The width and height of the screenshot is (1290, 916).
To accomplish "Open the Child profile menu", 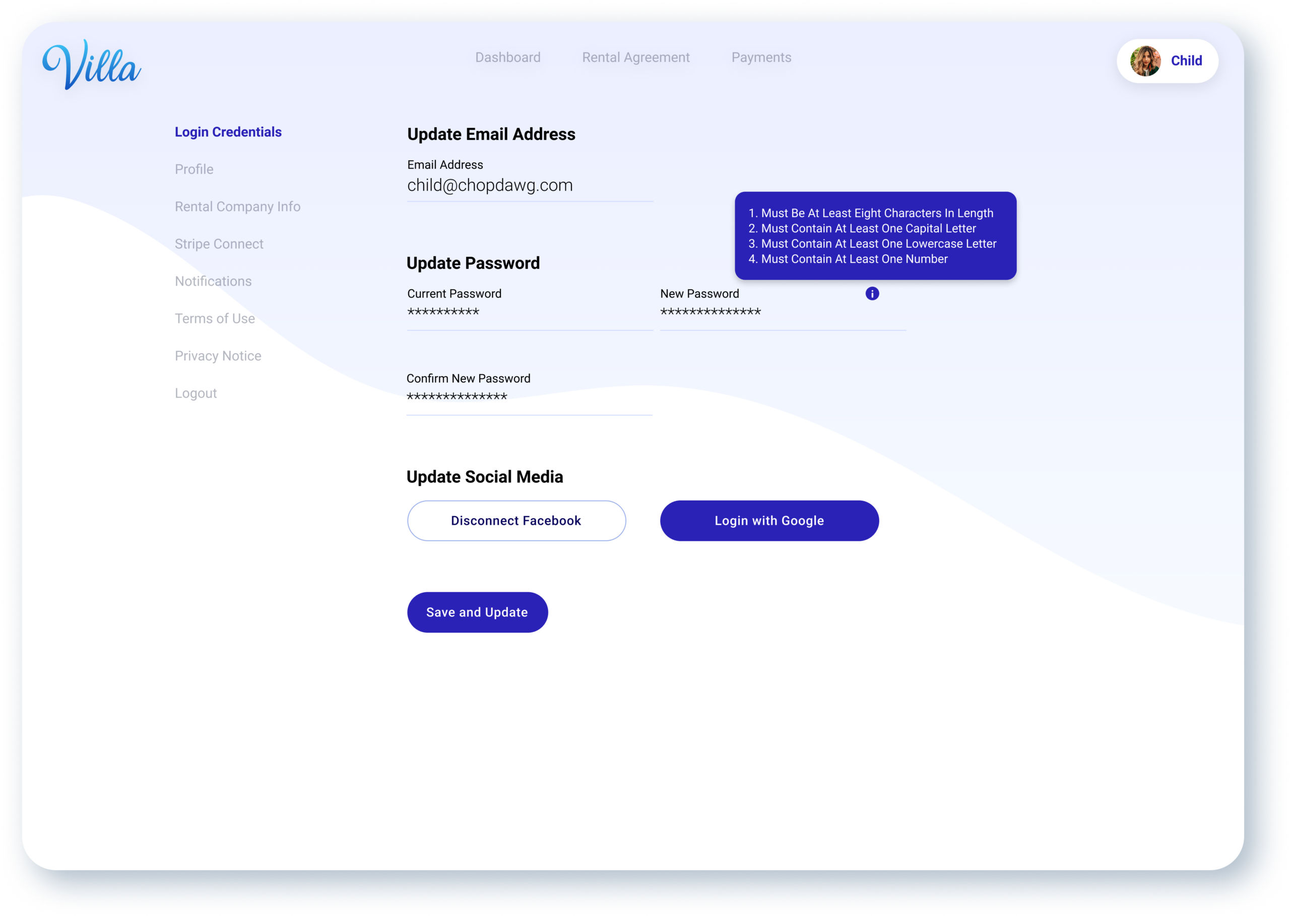I will [x=1186, y=61].
